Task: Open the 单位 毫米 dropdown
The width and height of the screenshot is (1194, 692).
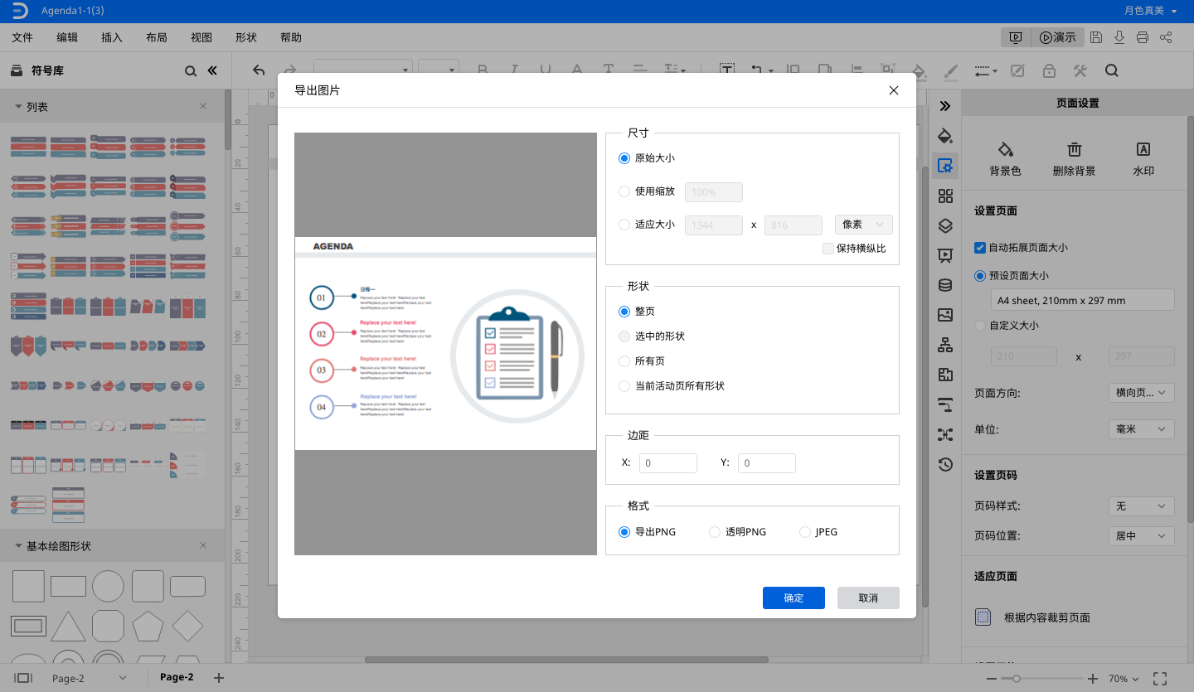Action: 1142,429
